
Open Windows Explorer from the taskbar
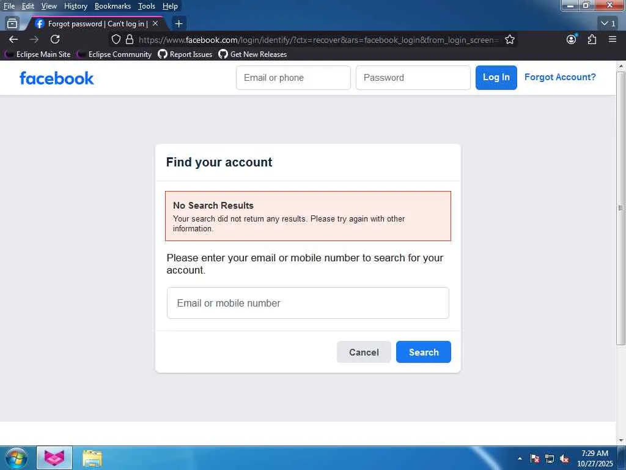(x=92, y=458)
